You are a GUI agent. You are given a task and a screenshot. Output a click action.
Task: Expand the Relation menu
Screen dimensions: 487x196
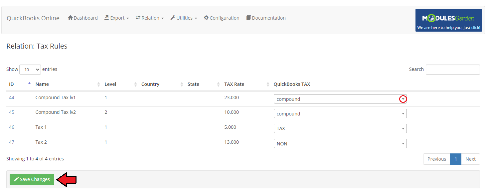click(x=150, y=18)
